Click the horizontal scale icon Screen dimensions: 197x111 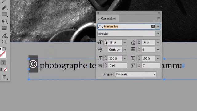point(133,58)
